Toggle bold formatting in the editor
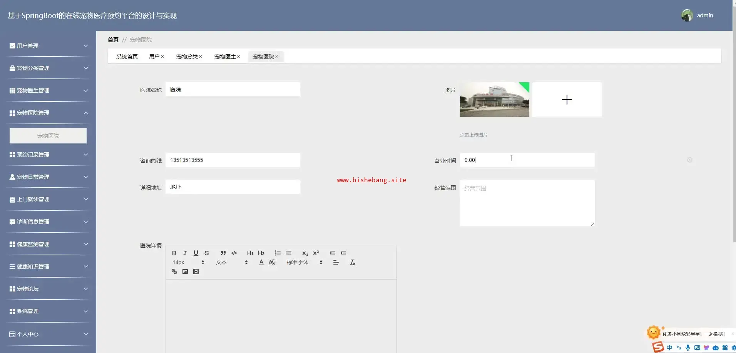This screenshot has height=353, width=736. click(x=174, y=253)
